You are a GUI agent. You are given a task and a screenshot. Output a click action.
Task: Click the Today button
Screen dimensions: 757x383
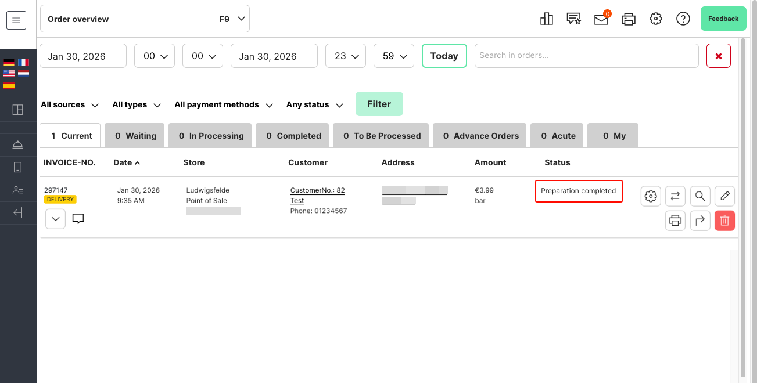444,56
